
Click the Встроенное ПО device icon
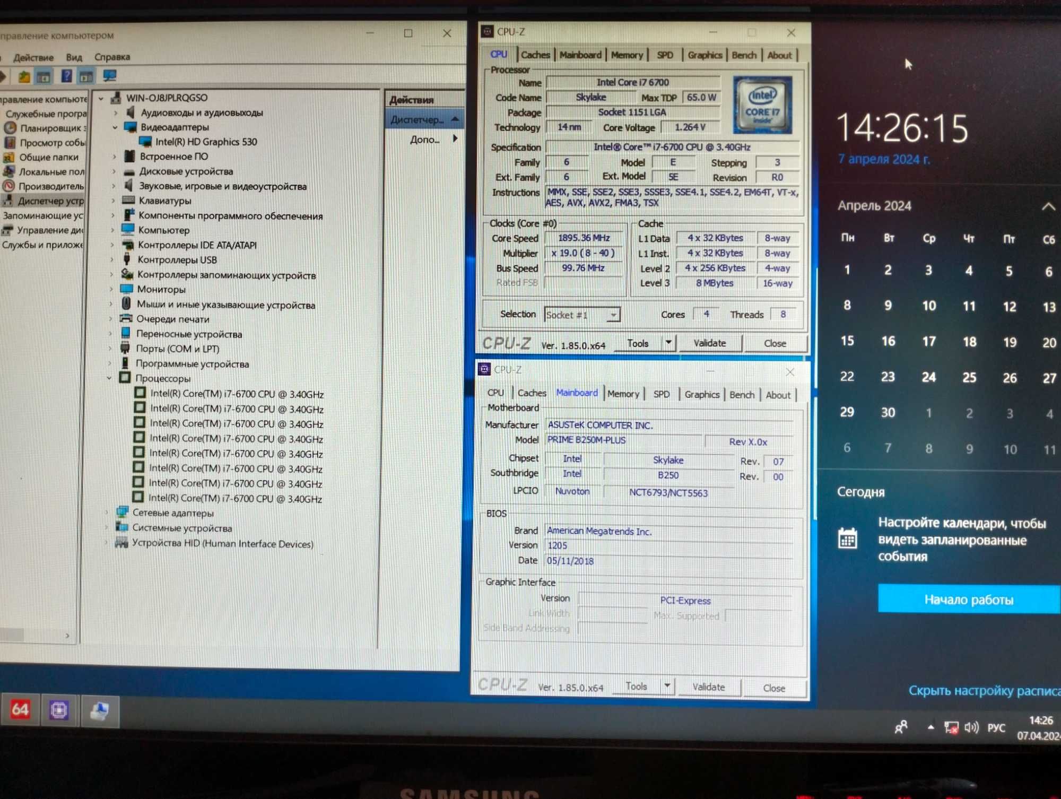point(129,156)
